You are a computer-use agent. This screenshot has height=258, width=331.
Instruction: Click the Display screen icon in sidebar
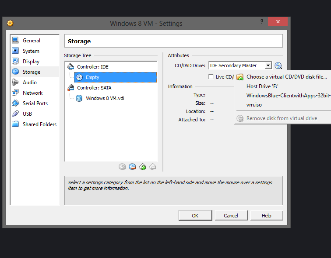click(15, 61)
